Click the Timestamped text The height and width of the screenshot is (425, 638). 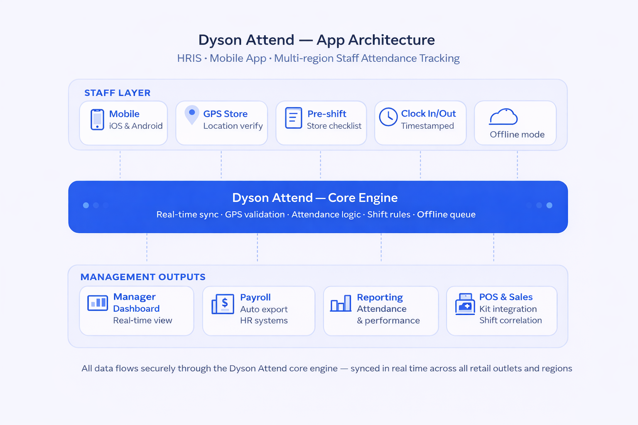coord(427,126)
